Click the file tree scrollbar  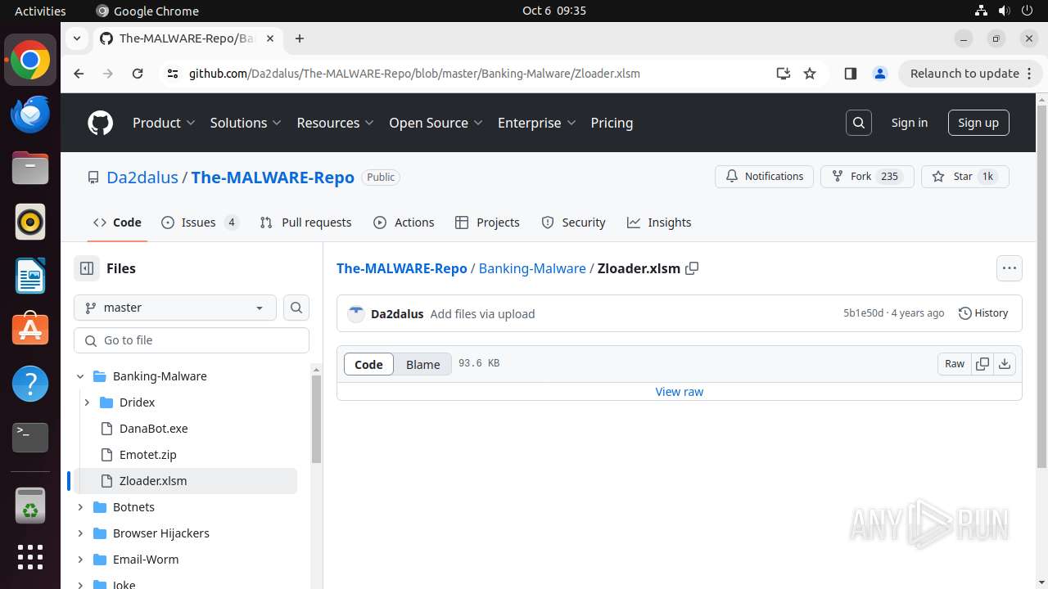click(317, 420)
